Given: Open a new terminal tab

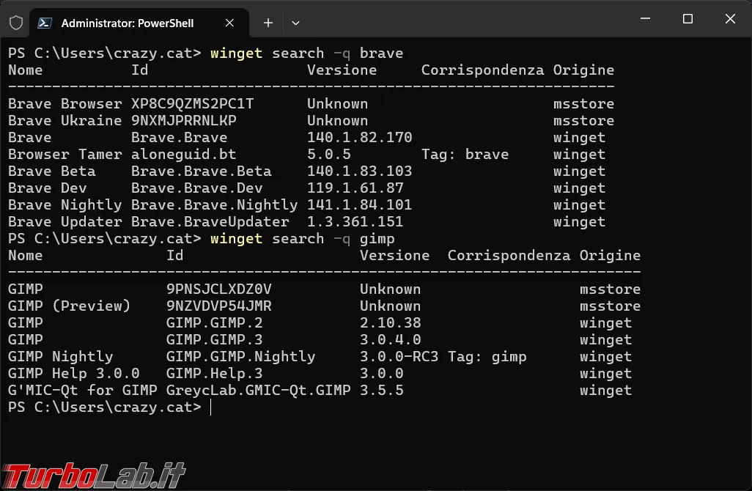Looking at the screenshot, I should coord(268,23).
